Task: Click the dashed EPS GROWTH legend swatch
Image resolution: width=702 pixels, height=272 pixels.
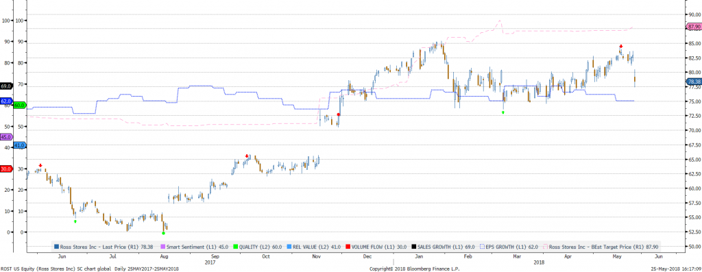Action: 483,246
